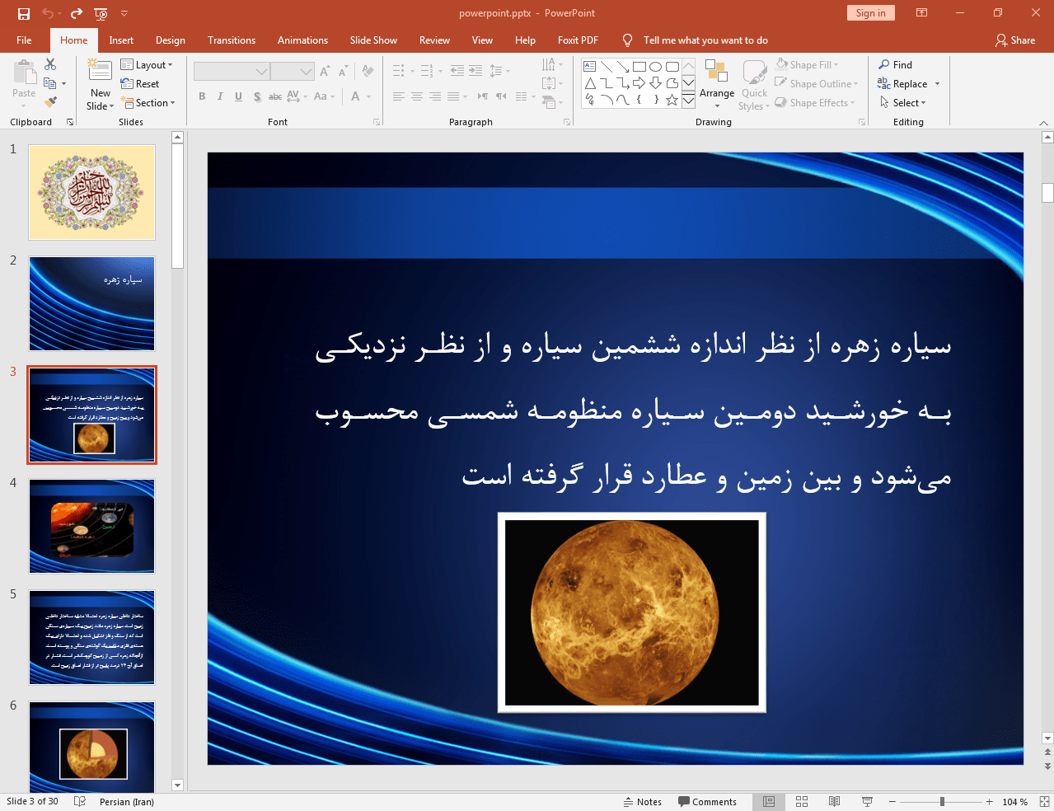Viewport: 1054px width, 811px height.
Task: Click the New Slide icon
Action: 100,72
